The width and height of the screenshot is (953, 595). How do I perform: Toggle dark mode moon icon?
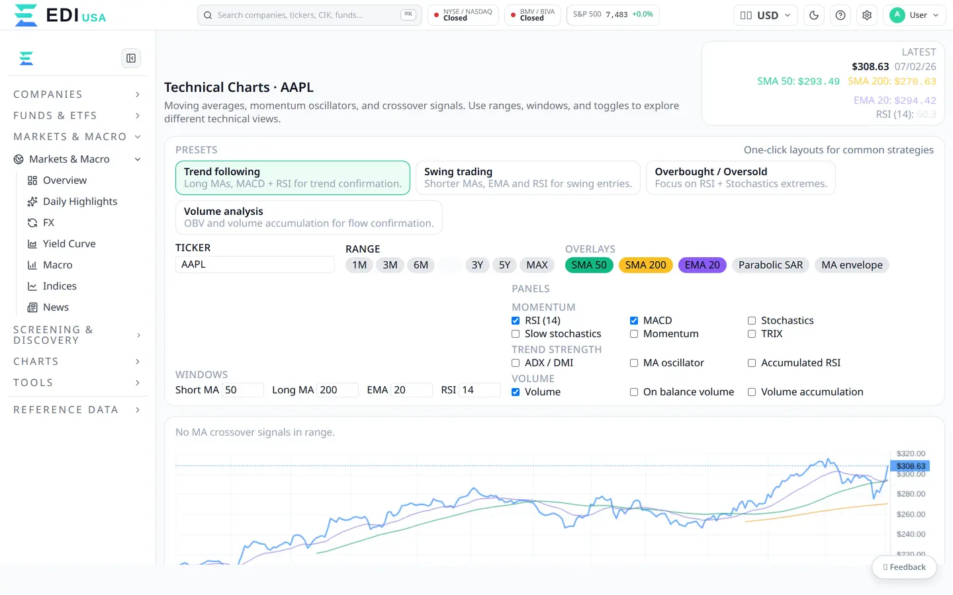814,15
